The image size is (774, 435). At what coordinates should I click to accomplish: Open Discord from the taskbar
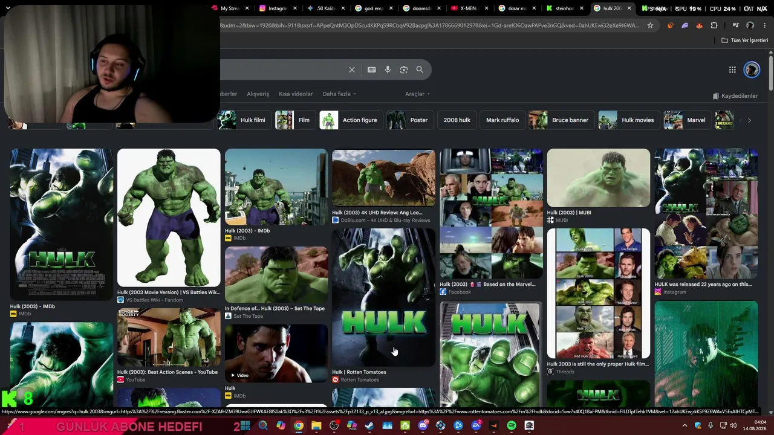(423, 426)
